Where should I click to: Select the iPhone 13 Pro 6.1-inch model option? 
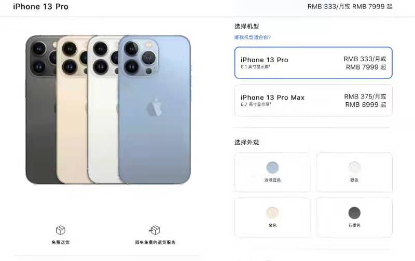(313, 63)
